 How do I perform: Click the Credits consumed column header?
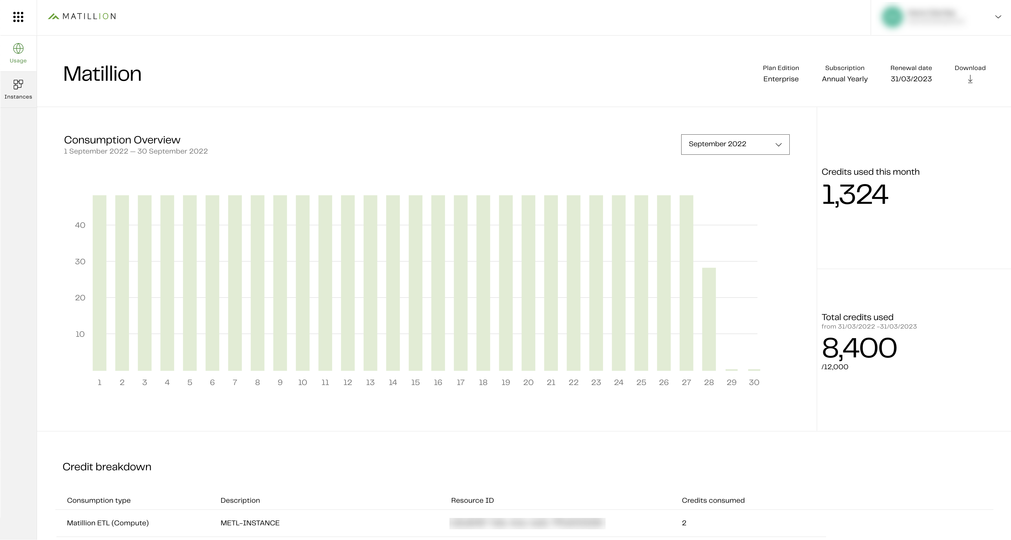pos(713,500)
